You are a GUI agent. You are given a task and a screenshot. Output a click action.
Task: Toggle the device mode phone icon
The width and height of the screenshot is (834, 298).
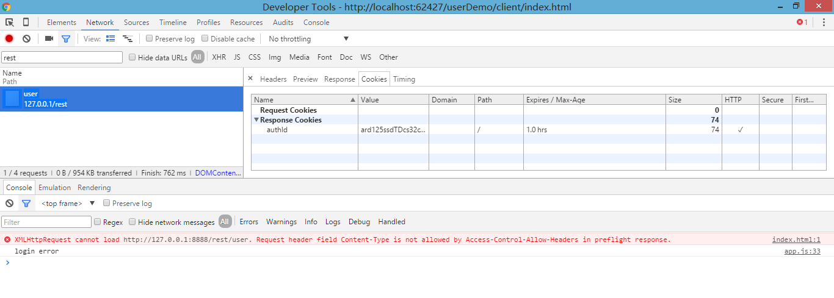pyautogui.click(x=26, y=23)
